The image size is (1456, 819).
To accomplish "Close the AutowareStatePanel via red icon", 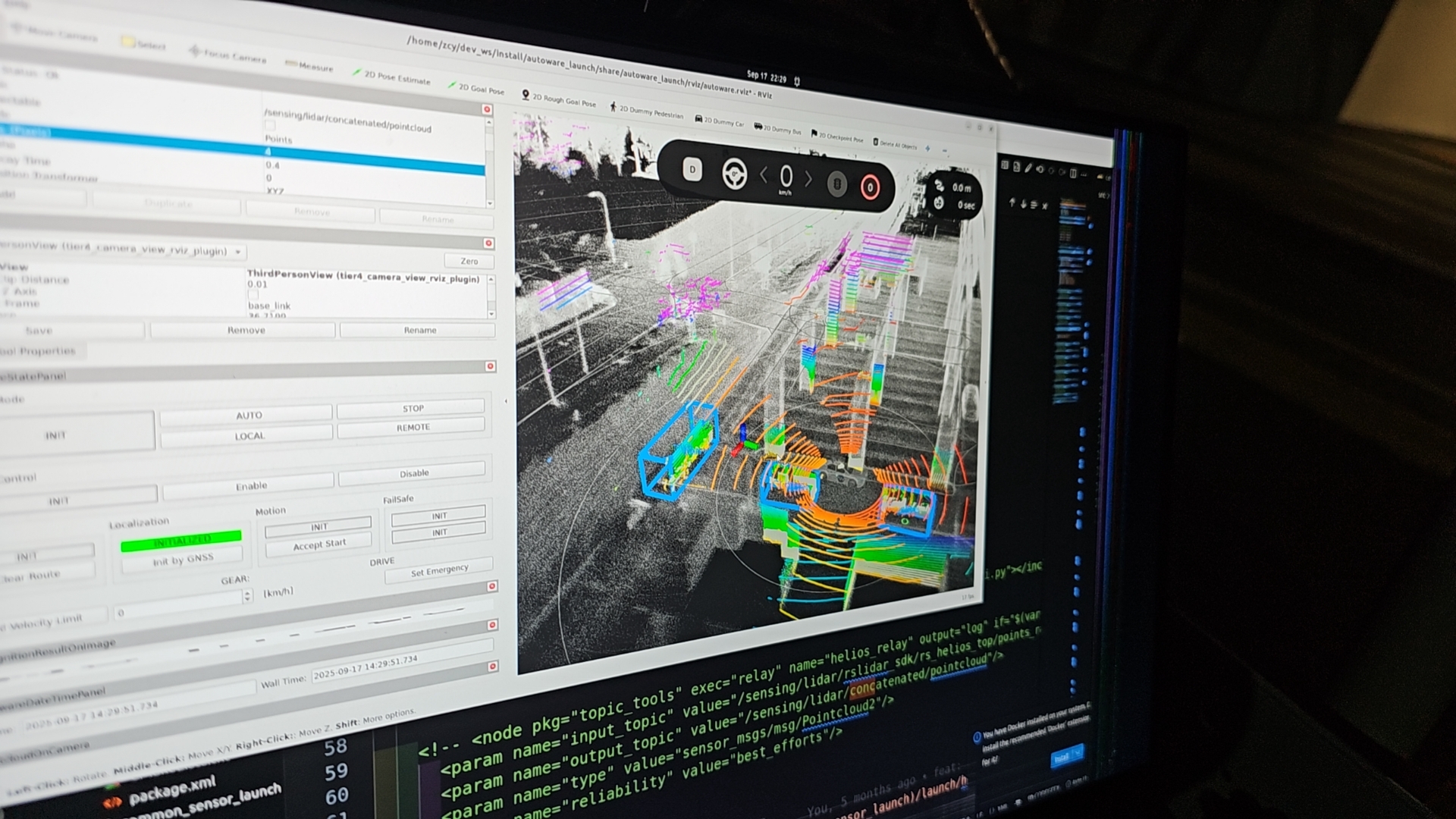I will [x=490, y=366].
